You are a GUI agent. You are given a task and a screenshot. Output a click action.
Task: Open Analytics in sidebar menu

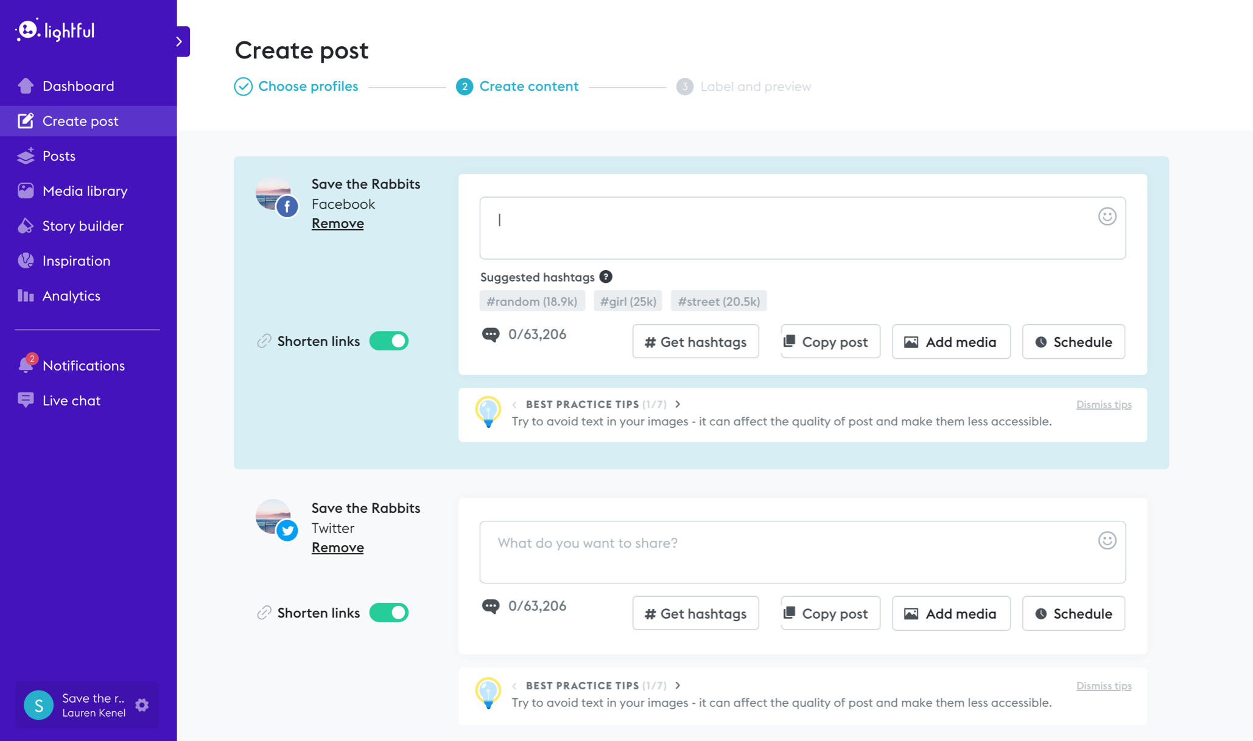[x=71, y=296]
